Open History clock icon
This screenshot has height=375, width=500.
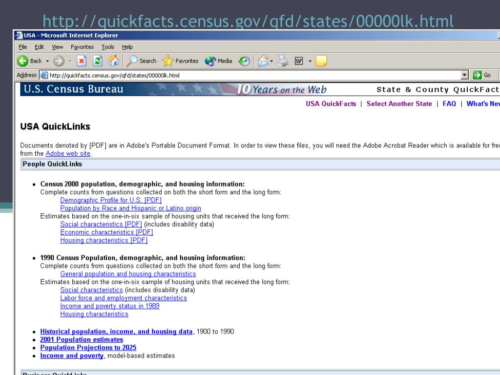click(x=244, y=61)
